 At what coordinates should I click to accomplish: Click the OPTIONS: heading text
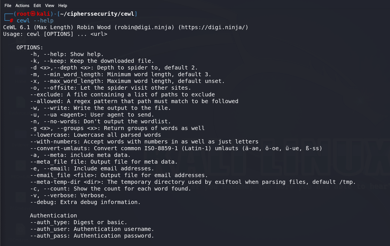[30, 47]
